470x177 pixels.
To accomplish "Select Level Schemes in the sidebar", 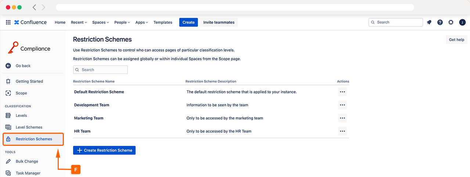I will coord(29,127).
